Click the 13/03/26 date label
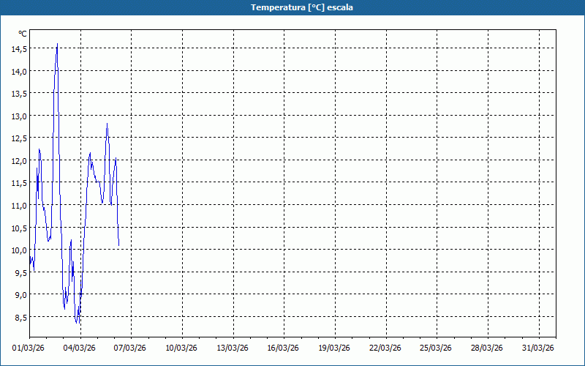 [x=233, y=348]
